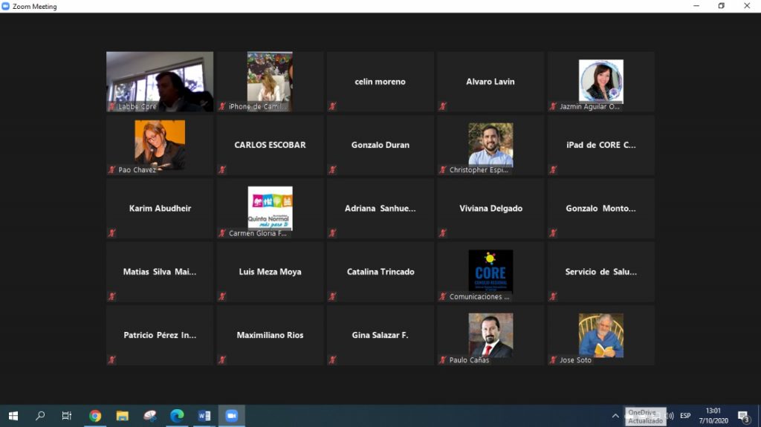This screenshot has height=427, width=761.
Task: Expand the hidden system tray icons chevron
Action: click(615, 416)
